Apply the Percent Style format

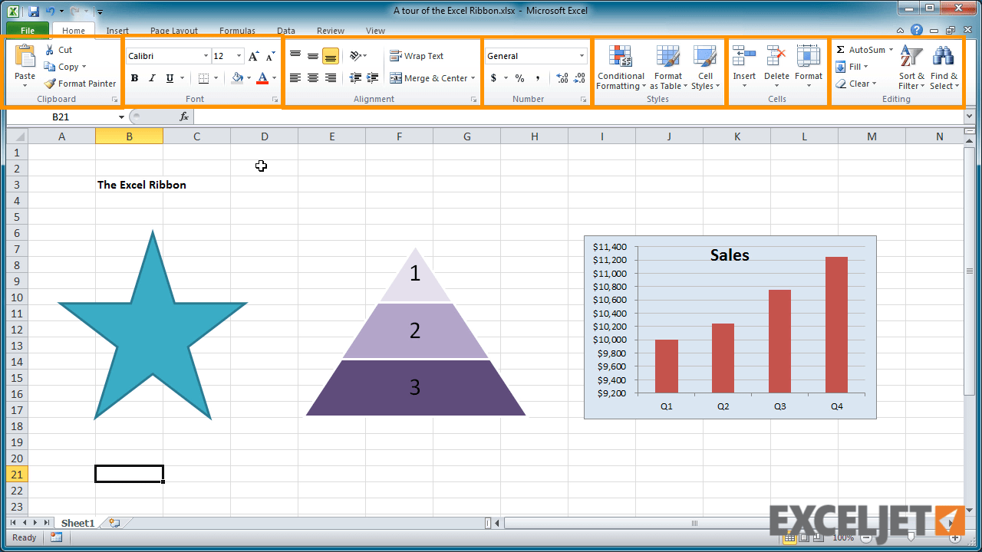519,78
